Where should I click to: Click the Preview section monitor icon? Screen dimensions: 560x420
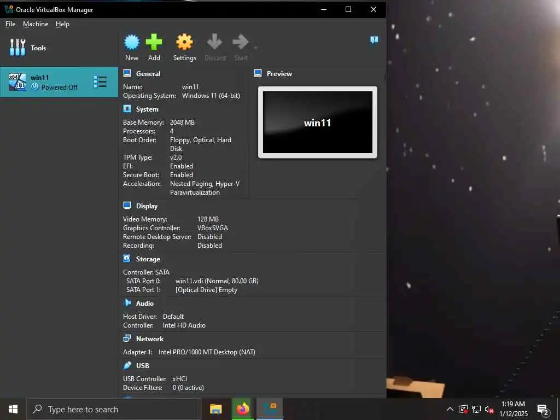pos(258,73)
